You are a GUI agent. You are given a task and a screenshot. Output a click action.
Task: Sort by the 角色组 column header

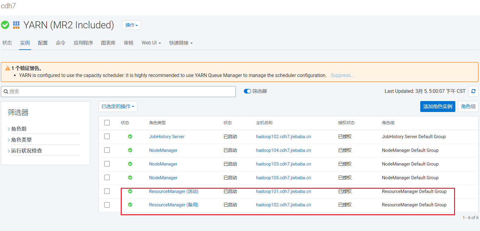(388, 123)
